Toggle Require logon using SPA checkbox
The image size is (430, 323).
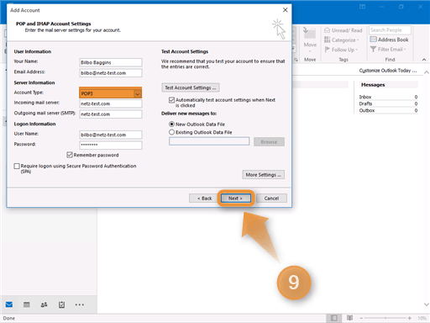click(x=17, y=166)
